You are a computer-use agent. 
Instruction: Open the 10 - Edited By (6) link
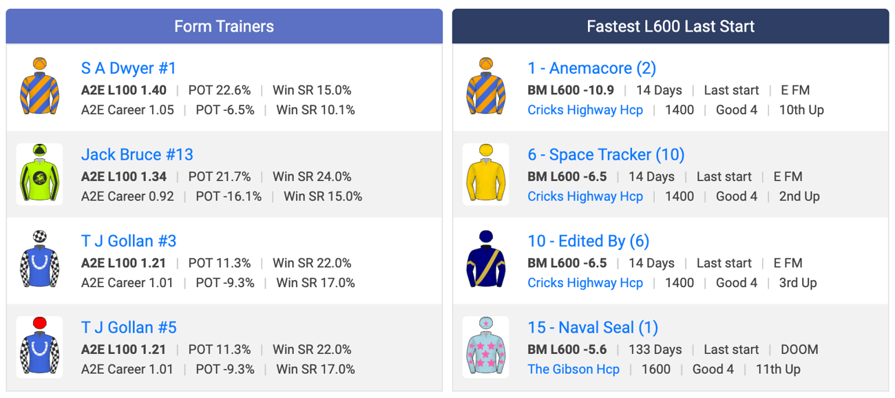[588, 241]
